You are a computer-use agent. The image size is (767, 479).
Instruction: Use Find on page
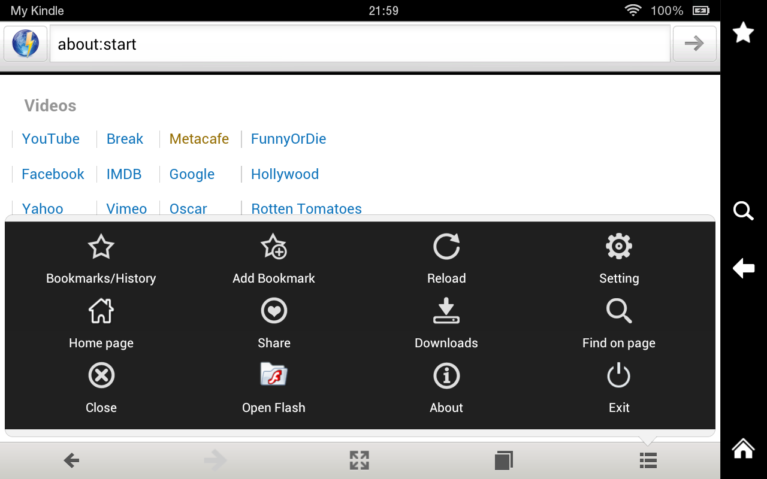[x=619, y=323]
